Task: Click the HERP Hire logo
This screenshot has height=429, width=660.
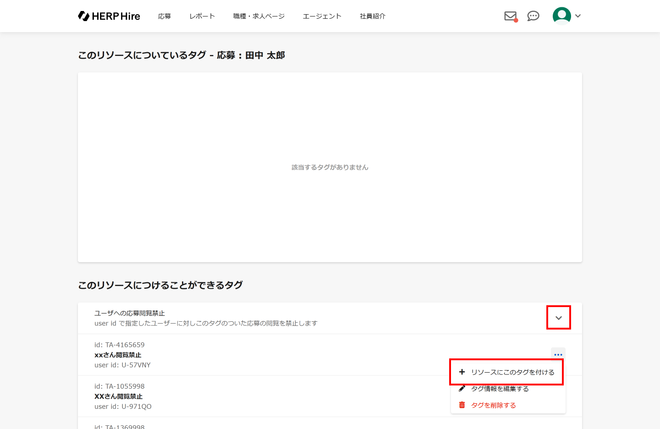Action: tap(109, 16)
